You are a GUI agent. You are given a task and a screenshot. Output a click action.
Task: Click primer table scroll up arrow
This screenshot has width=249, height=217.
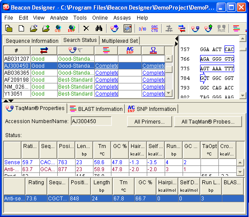[240, 162]
